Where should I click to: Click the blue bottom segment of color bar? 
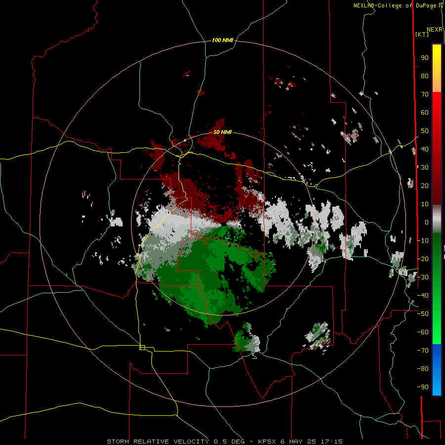coord(437,369)
